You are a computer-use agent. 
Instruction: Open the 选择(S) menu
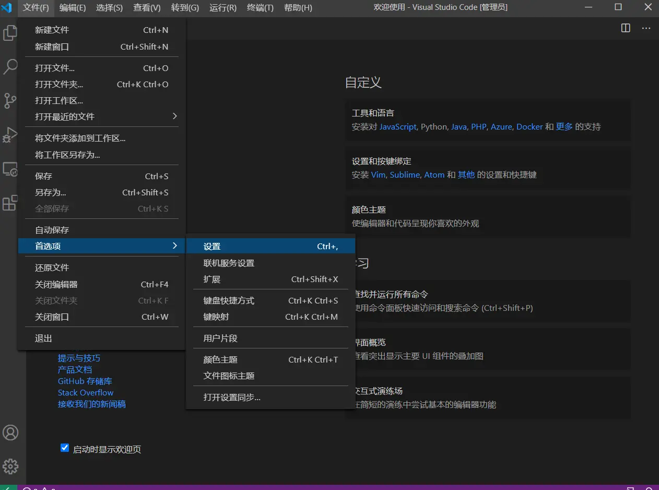coord(110,7)
